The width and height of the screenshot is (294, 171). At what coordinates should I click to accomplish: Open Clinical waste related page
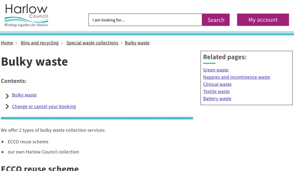[217, 84]
